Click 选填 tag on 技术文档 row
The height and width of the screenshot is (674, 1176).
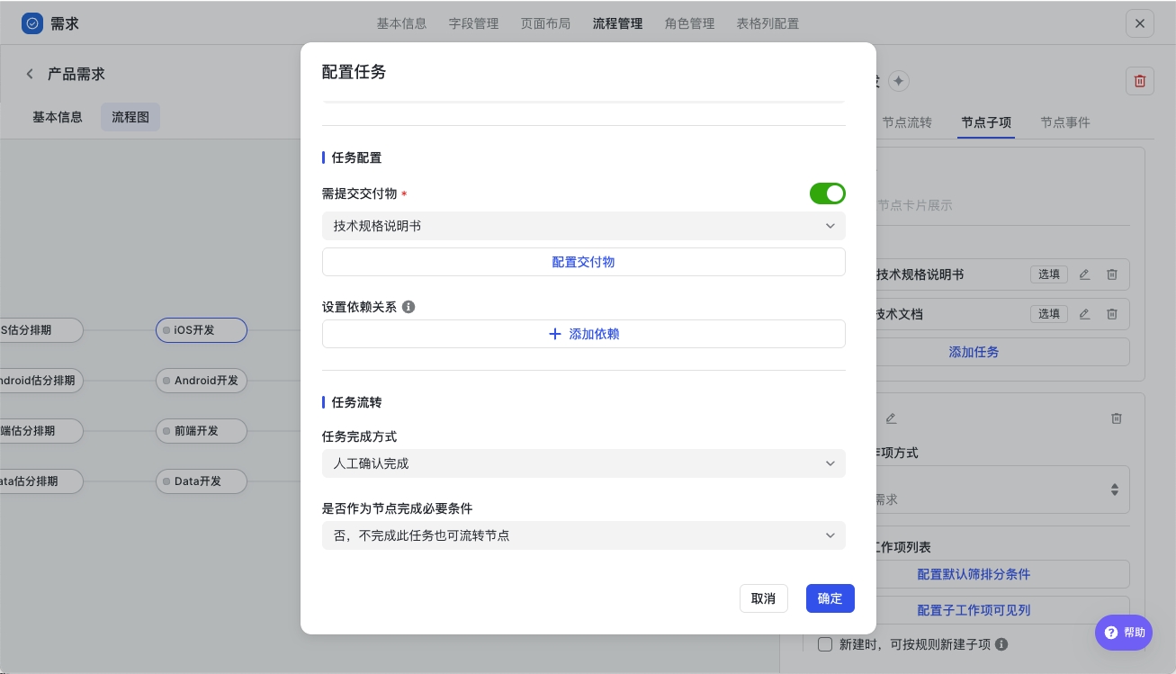coord(1049,314)
